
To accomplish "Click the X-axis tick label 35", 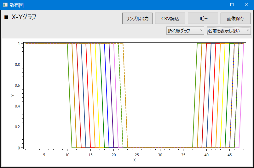I will 183,155.
